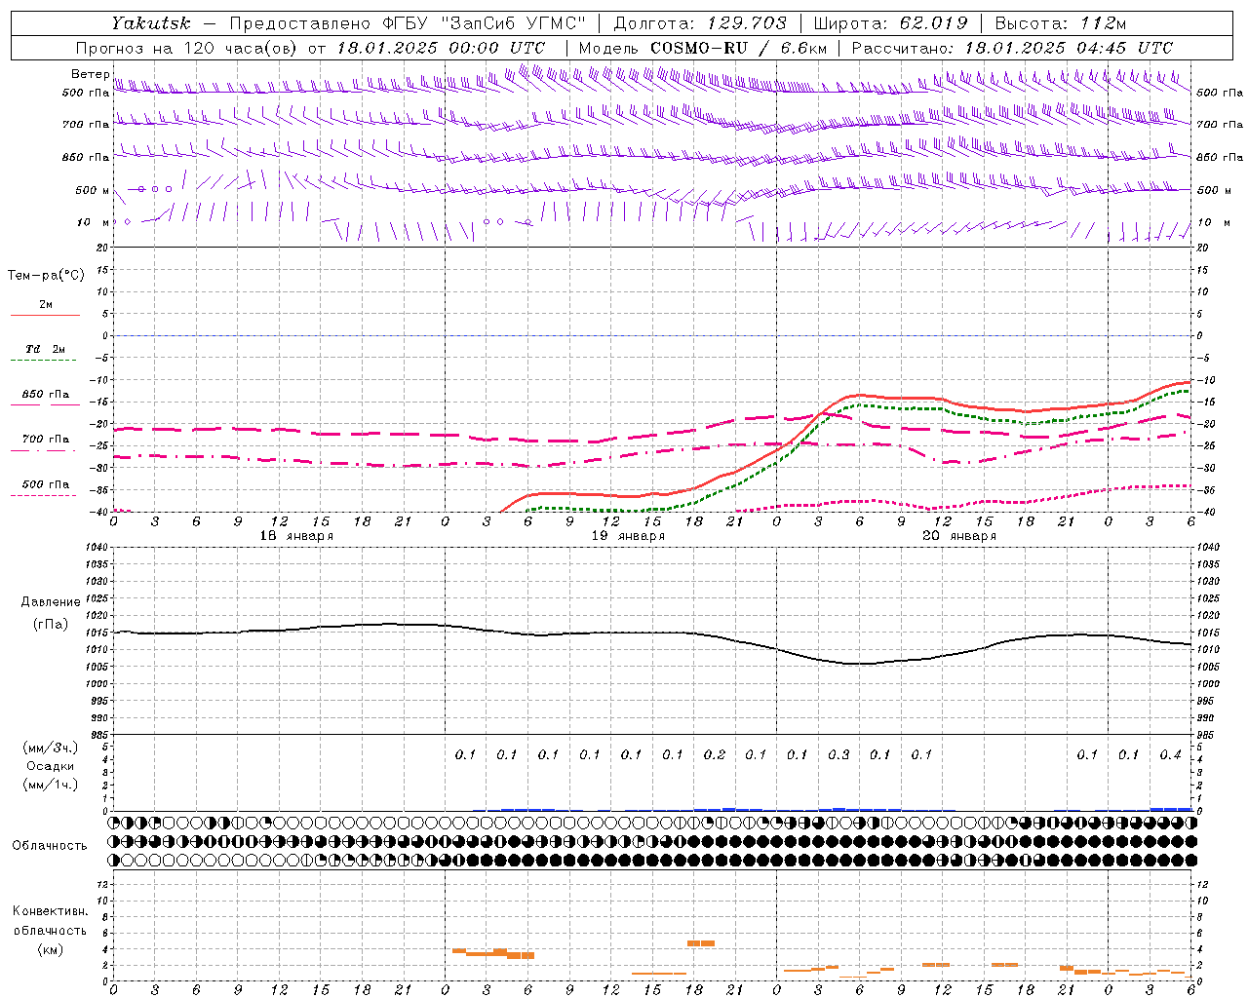Select the 700 гПа temperature legend label
Screen dimensions: 1248x998
(46, 440)
